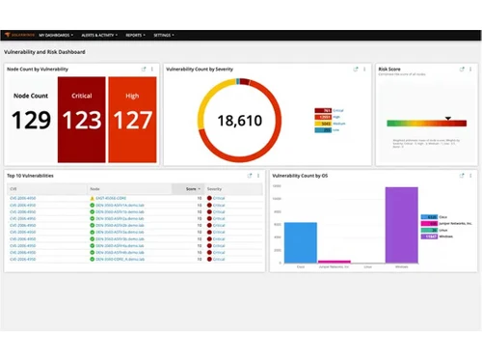Image resolution: width=482 pixels, height=362 pixels.
Task: Toggle the Low severity legend entry
Action: [x=327, y=130]
